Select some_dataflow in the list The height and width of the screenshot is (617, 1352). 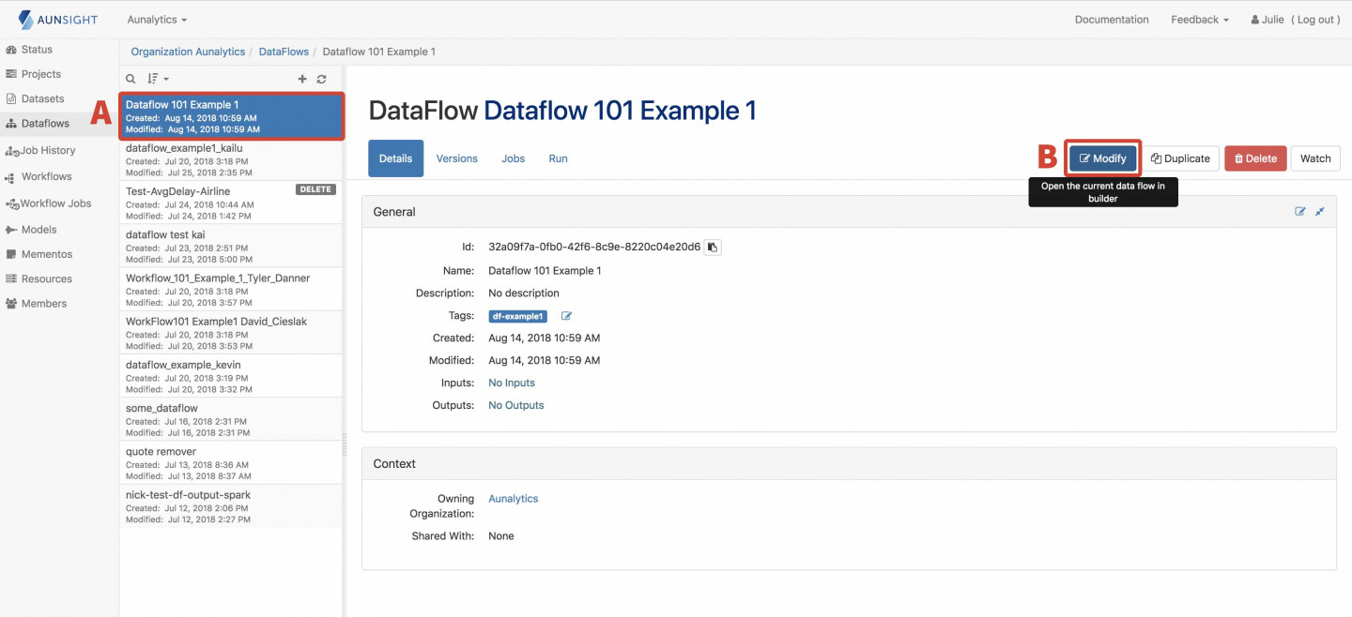232,419
